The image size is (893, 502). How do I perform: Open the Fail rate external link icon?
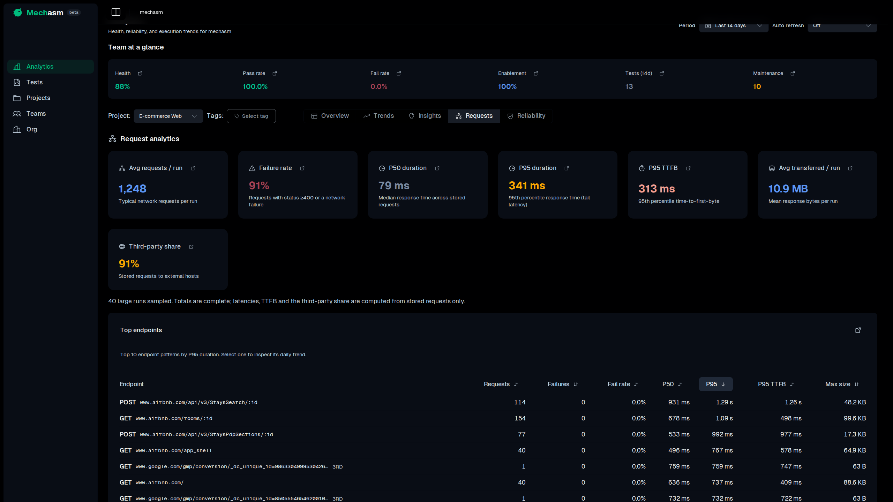[399, 74]
